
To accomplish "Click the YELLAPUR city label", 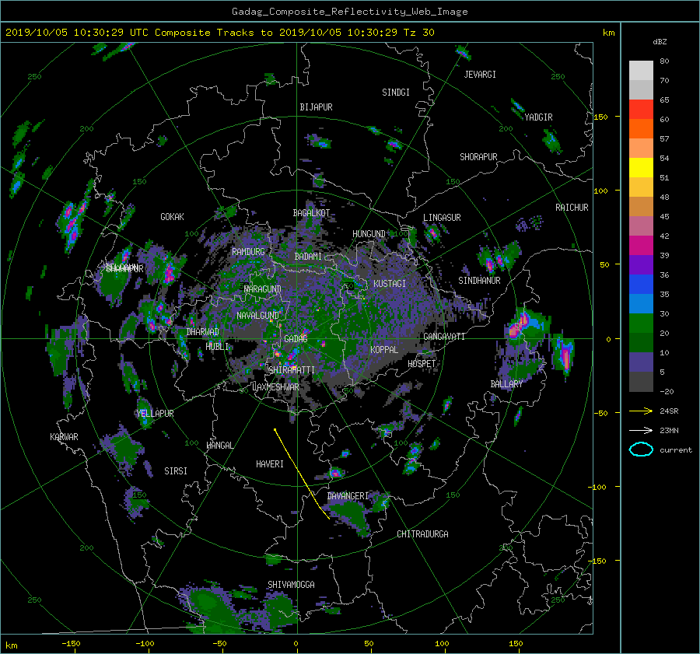I will click(155, 414).
